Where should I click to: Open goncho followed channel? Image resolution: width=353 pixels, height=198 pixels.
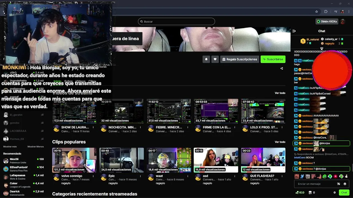(x=23, y=123)
